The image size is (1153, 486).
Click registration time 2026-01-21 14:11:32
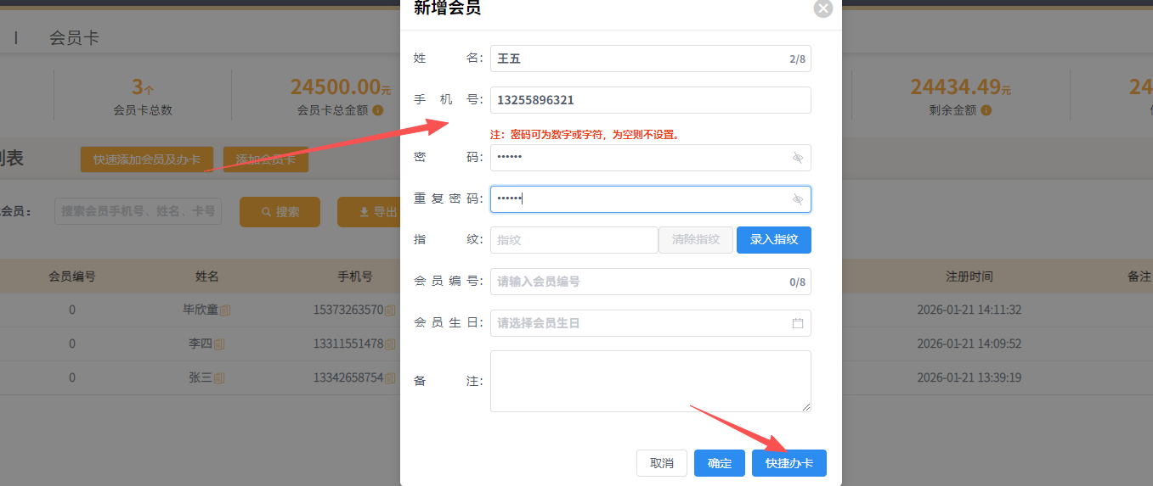[969, 310]
